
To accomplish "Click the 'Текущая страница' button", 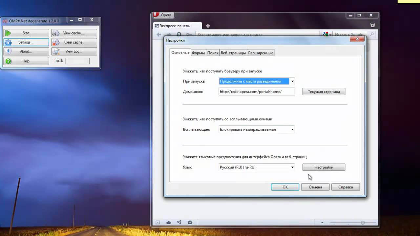I will point(324,92).
